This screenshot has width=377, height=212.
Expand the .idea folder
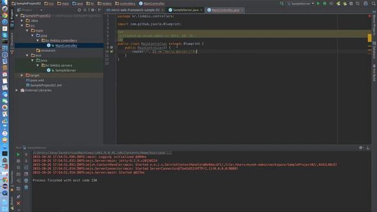coord(22,21)
